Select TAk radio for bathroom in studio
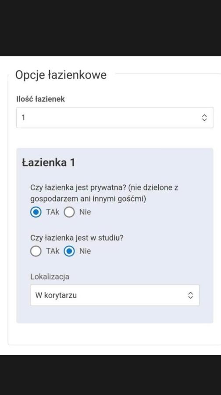 pyautogui.click(x=36, y=251)
